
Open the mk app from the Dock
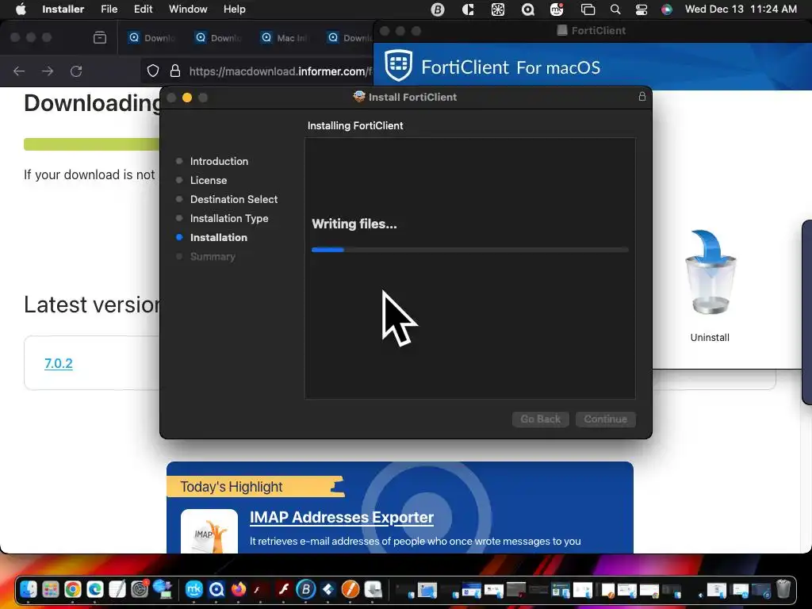[194, 589]
